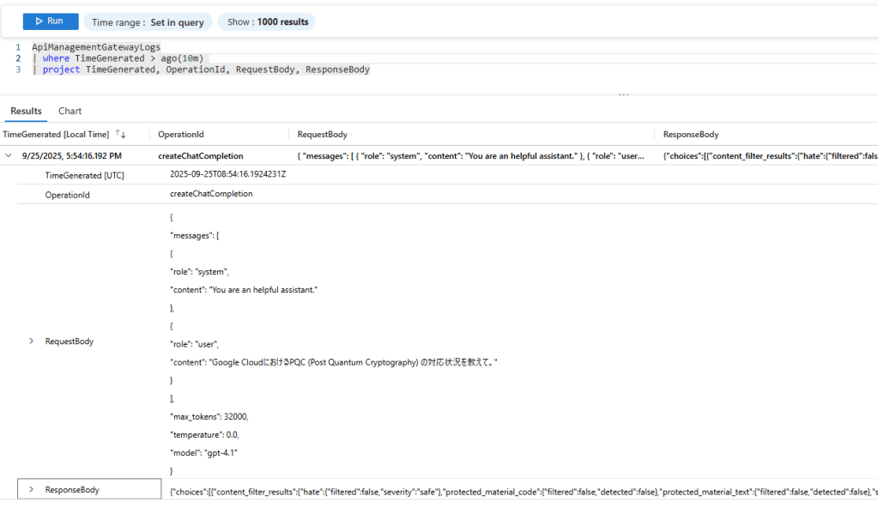Sort by TimeGenerated using the arrows icon
This screenshot has width=878, height=508.
[121, 135]
